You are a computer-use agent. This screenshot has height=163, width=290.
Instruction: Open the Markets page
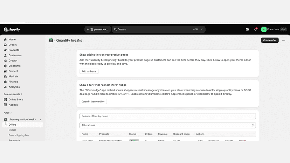(13, 76)
